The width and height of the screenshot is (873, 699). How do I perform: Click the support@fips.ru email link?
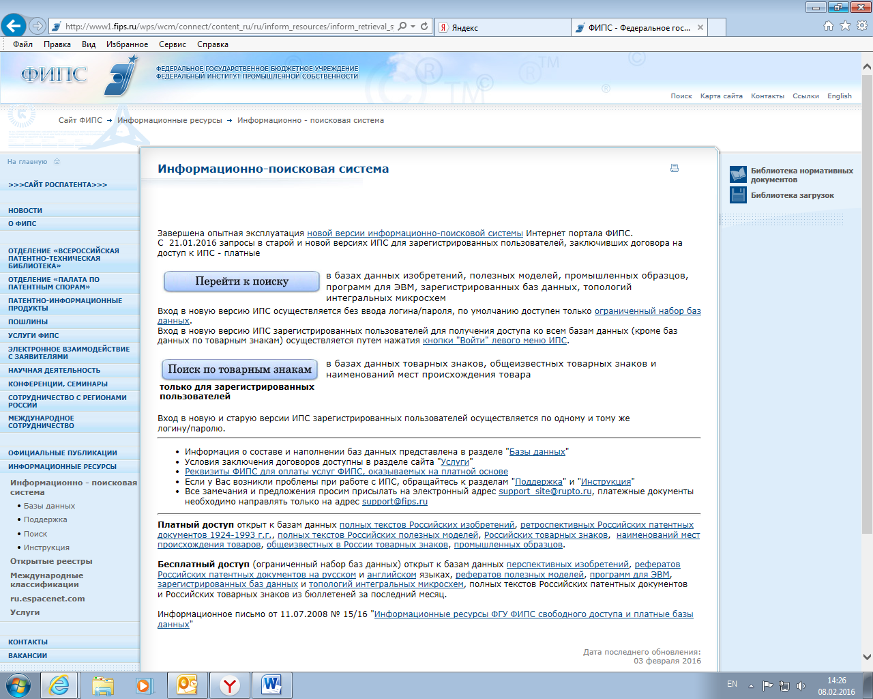[395, 502]
